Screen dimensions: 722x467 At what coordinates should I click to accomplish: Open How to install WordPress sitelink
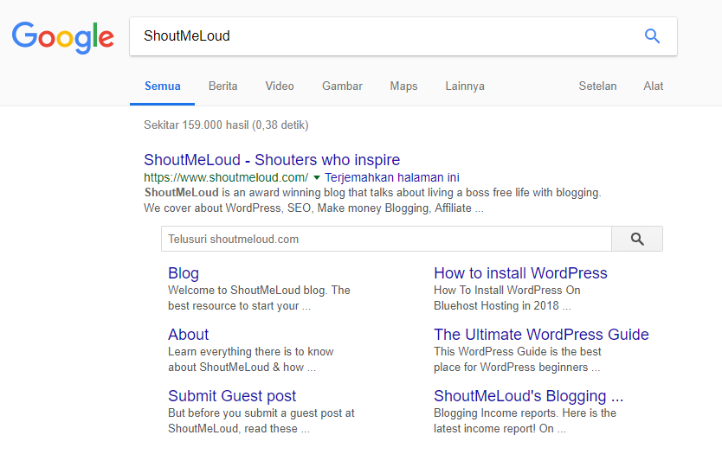(520, 273)
